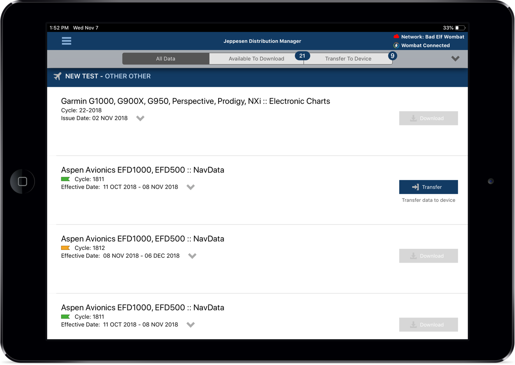Download Garmin G1000 Electronic Charts
Viewport: 515px width, 365px height.
428,118
